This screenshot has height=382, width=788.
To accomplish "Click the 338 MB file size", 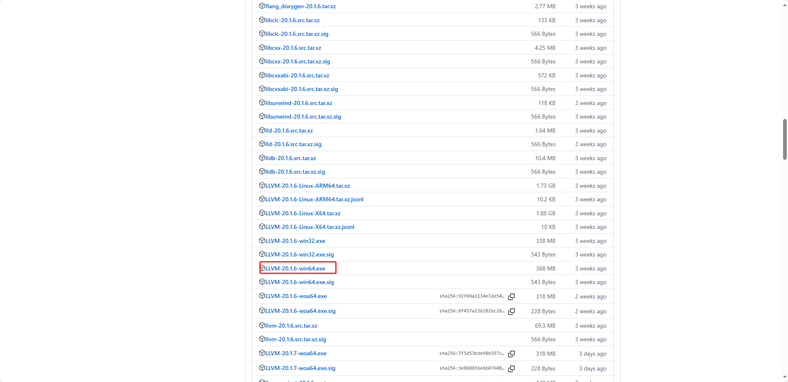I will (x=546, y=241).
